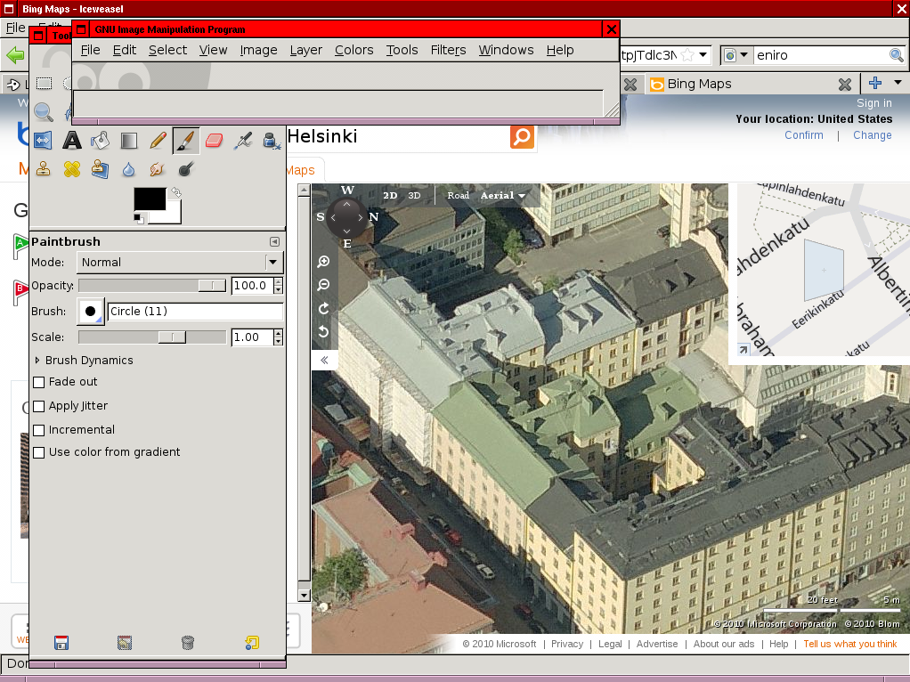Open the GIMP Select menu
Screen dimensions: 910x682
(167, 51)
